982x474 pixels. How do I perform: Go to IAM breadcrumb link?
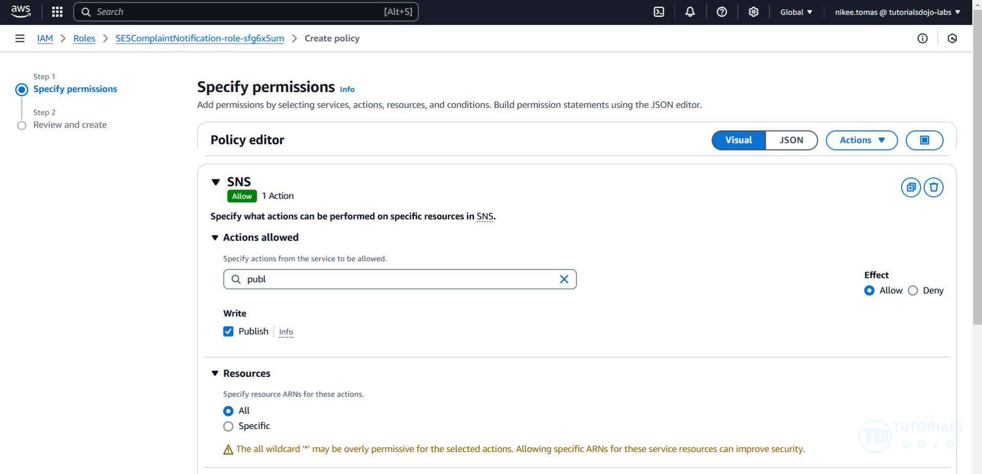[x=45, y=38]
